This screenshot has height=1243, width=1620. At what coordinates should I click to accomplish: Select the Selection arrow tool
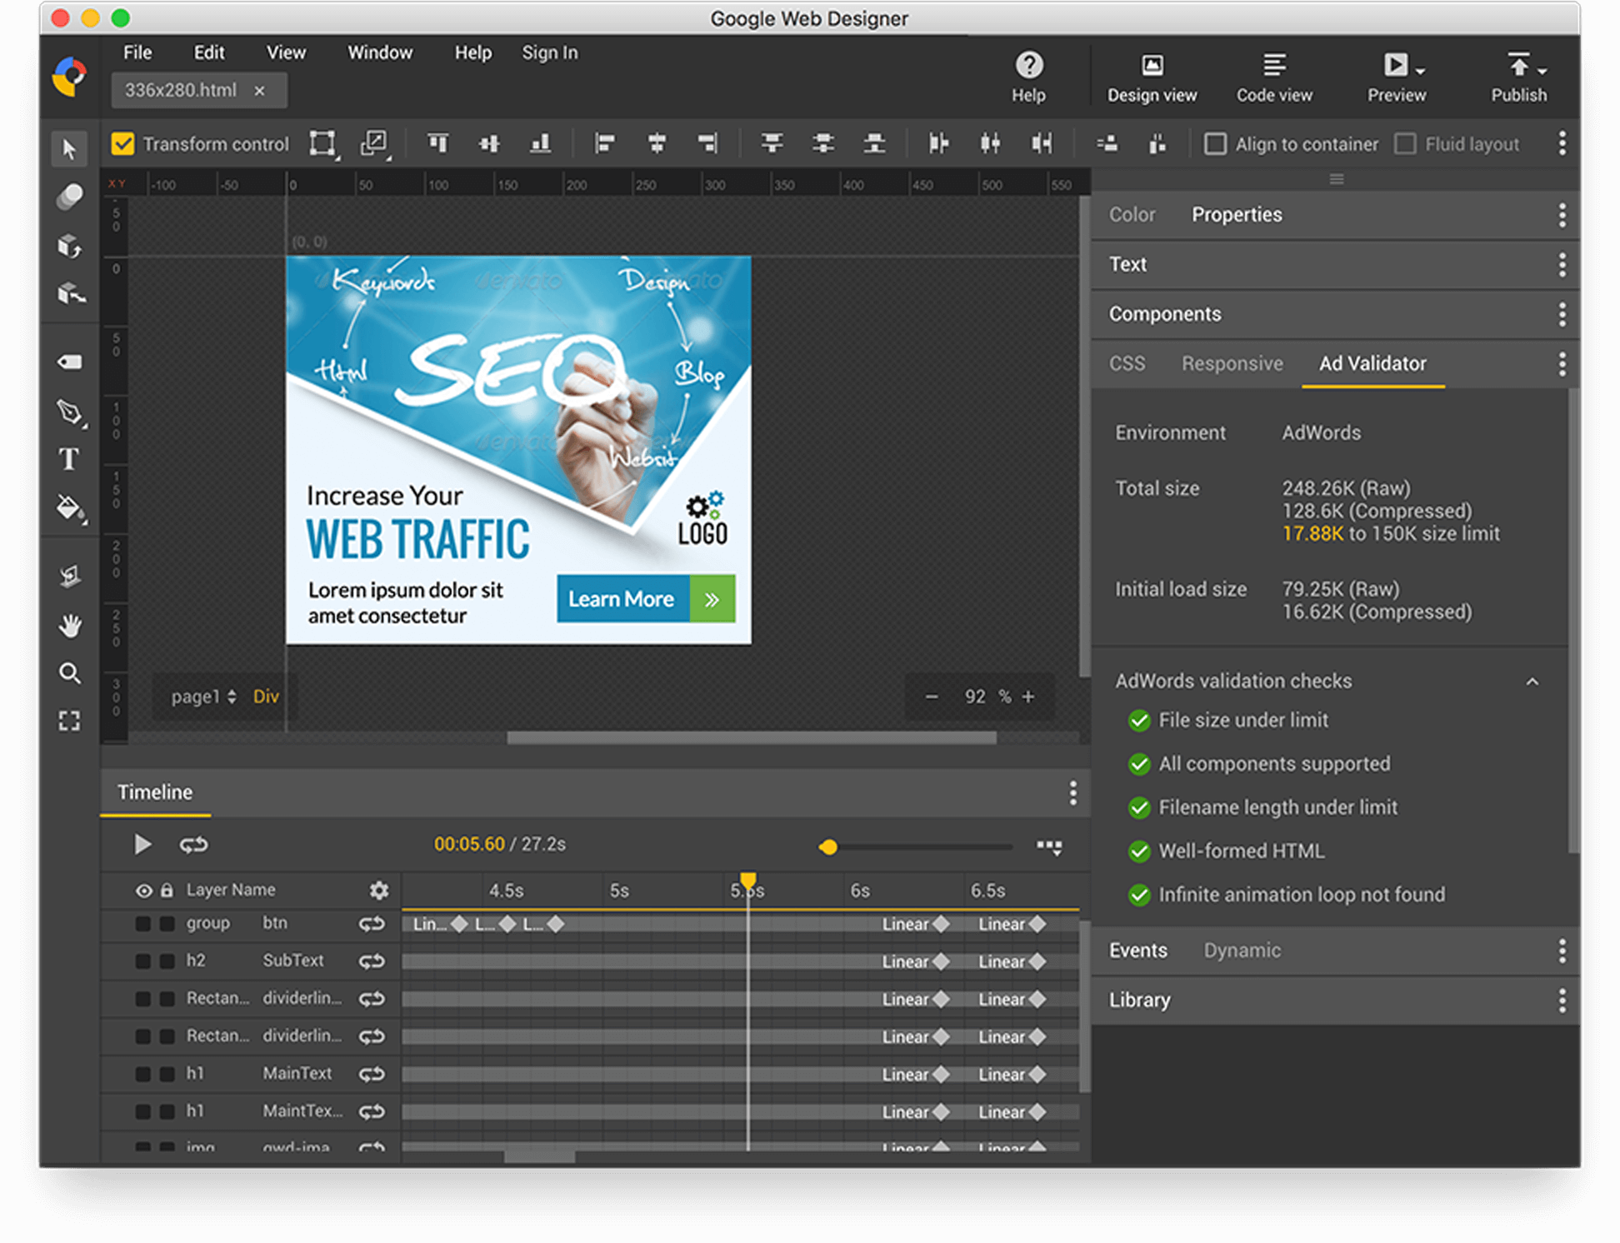pos(70,149)
